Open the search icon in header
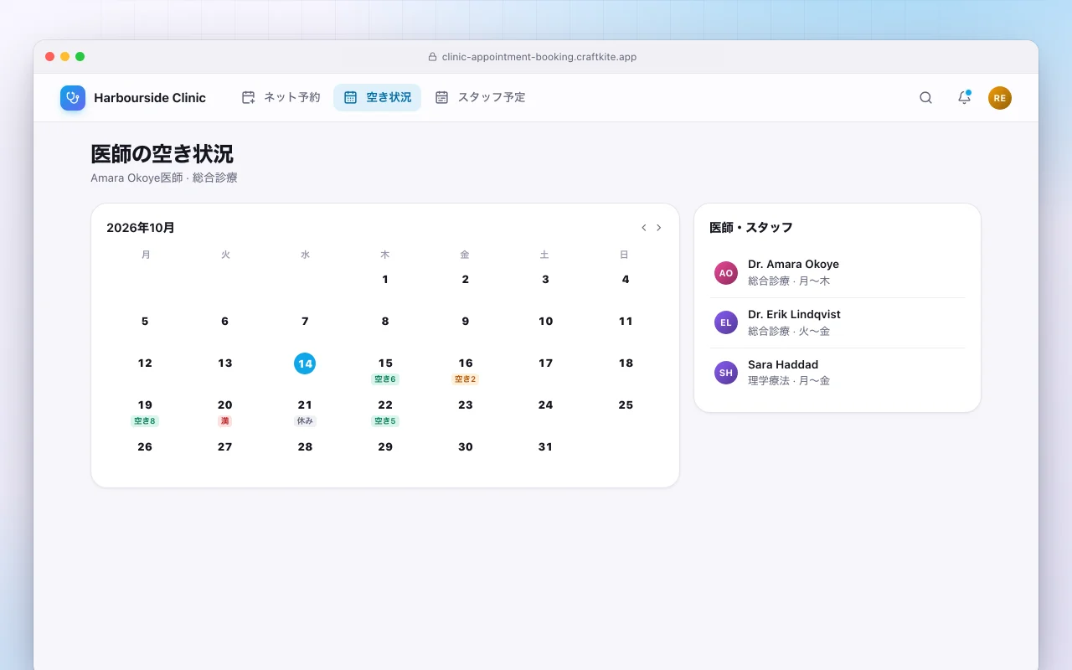 (925, 98)
